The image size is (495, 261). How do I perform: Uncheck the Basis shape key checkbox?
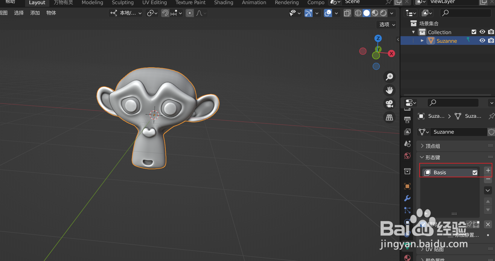pyautogui.click(x=475, y=173)
